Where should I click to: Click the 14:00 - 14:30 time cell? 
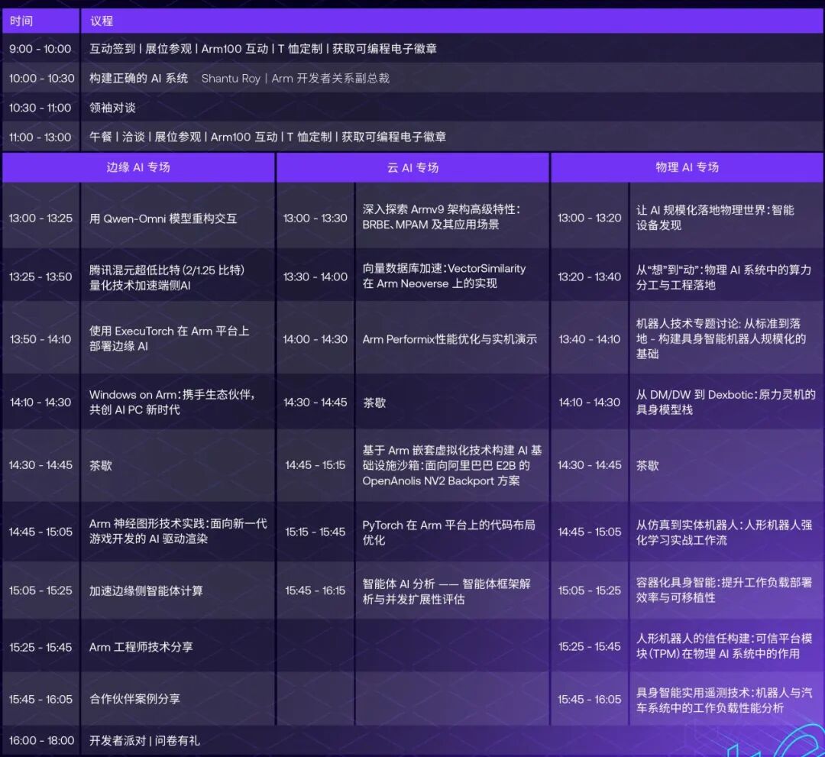coord(315,339)
